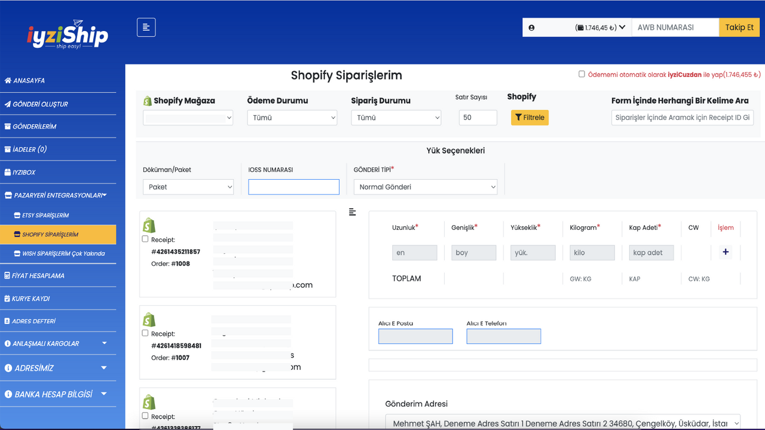Open the wallet balance dropdown 1.746,45

[x=601, y=27]
